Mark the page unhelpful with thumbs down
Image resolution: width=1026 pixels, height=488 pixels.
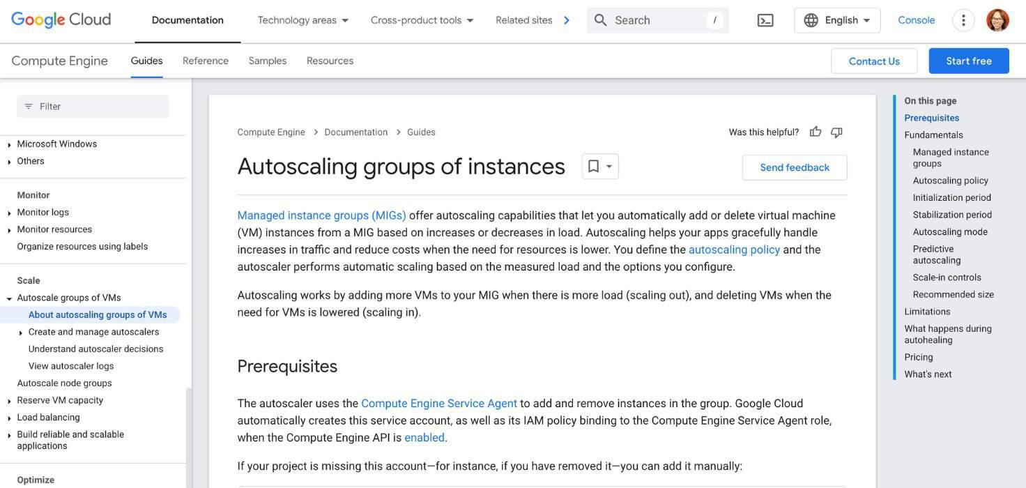pyautogui.click(x=836, y=131)
